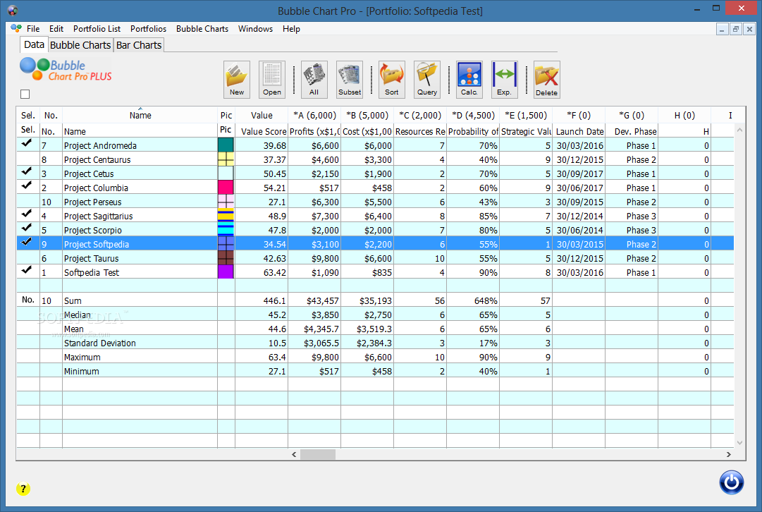The width and height of the screenshot is (762, 512).
Task: Click launch date 30/09/2017 cell
Action: click(579, 173)
